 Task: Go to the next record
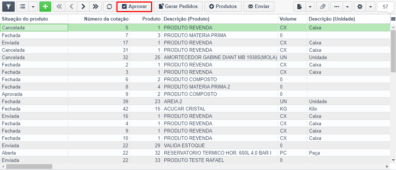coord(83,7)
